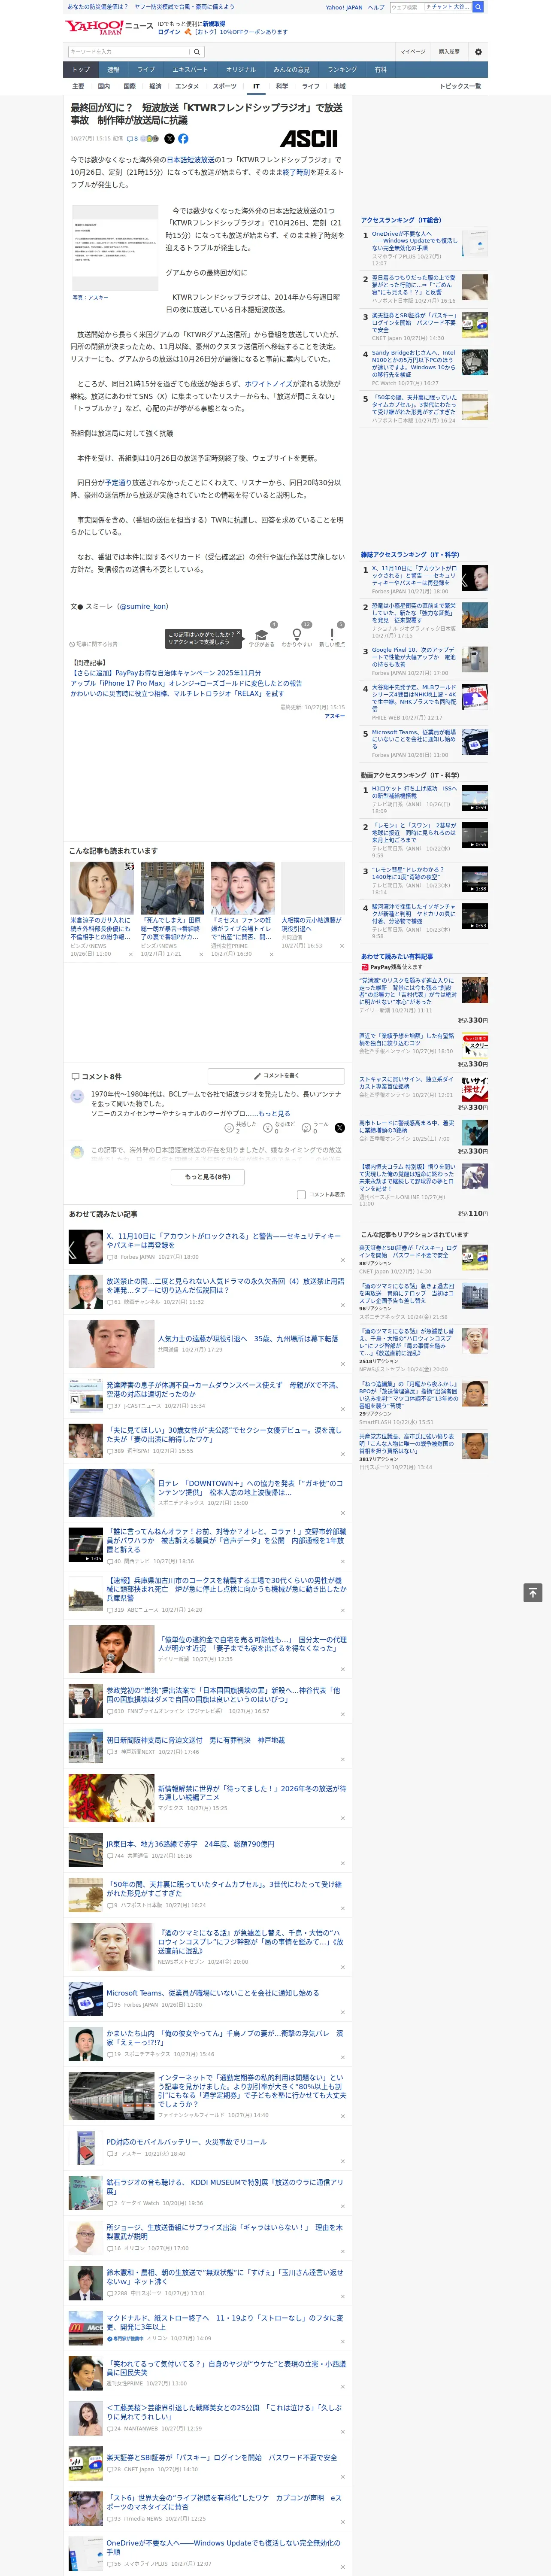The width and height of the screenshot is (551, 2576).
Task: Share the first comment on X
Action: click(x=340, y=1127)
